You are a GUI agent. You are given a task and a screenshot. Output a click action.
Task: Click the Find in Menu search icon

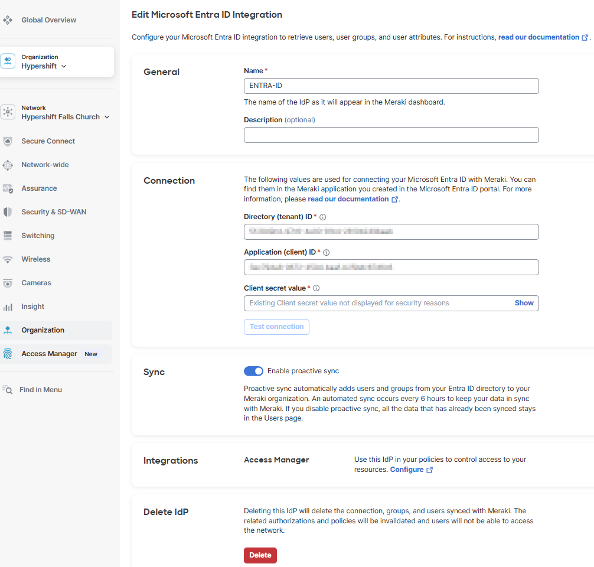(x=8, y=390)
